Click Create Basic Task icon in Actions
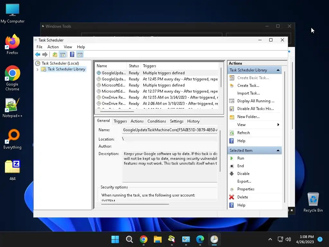Screen dimensions: 329x247 232,78
